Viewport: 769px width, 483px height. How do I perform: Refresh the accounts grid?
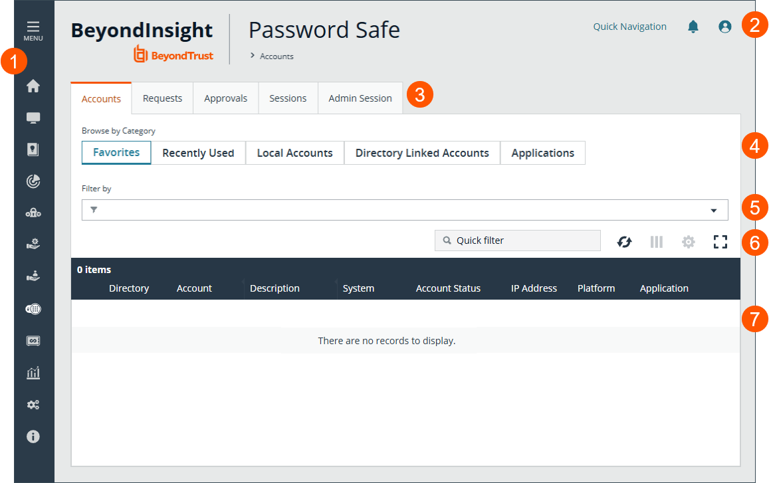coord(624,241)
